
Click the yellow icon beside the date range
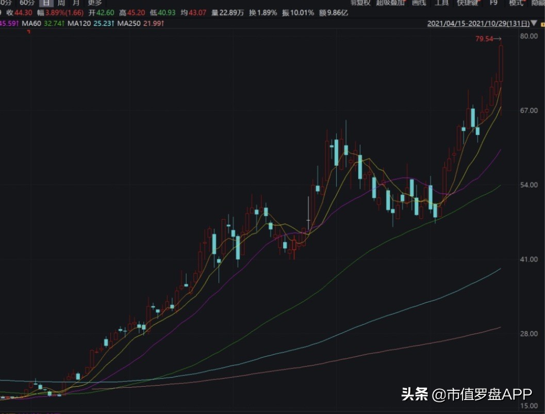(541, 23)
